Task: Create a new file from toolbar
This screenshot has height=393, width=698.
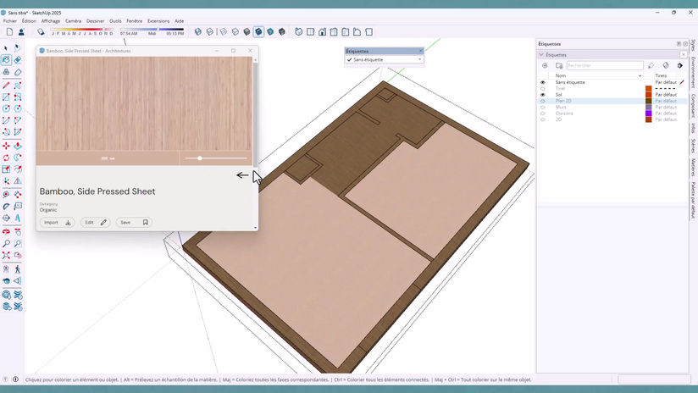Action: (x=9, y=32)
